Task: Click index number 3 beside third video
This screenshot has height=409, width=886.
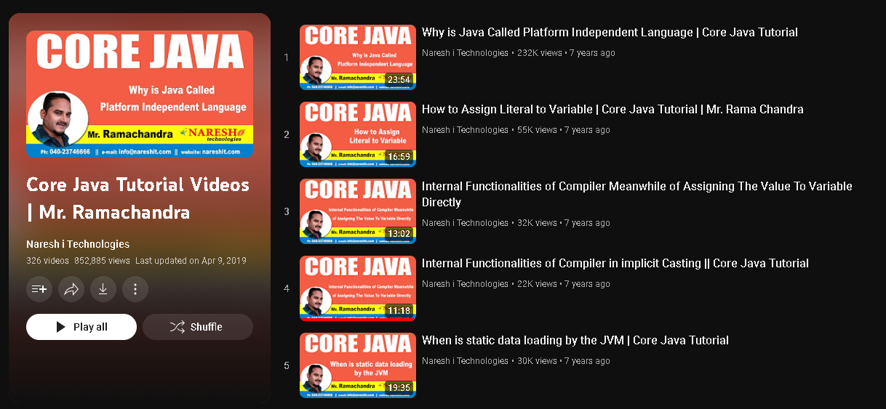Action: coord(287,211)
